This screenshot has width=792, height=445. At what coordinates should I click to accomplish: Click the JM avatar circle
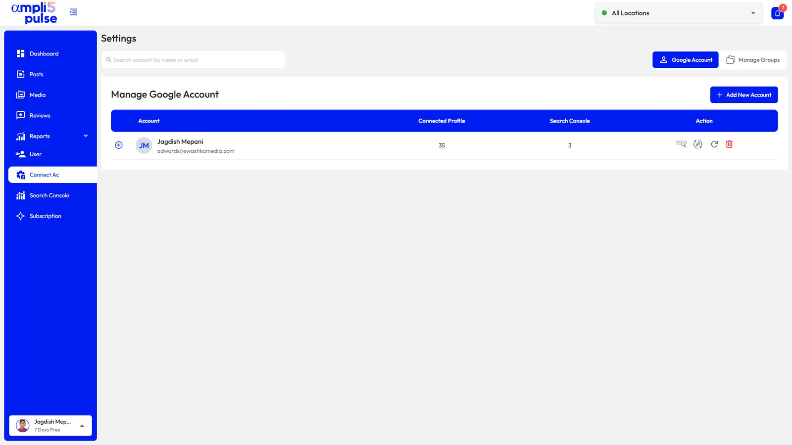(144, 145)
